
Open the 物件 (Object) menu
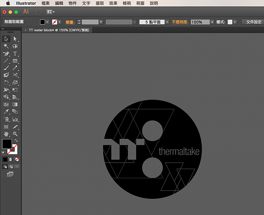[x=73, y=3]
